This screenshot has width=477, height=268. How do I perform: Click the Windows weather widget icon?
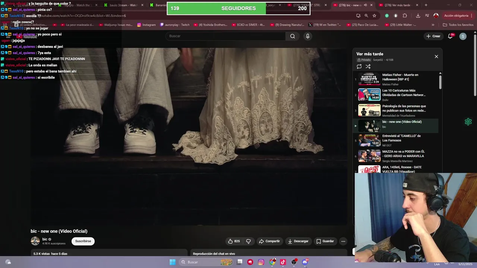click(x=8, y=262)
